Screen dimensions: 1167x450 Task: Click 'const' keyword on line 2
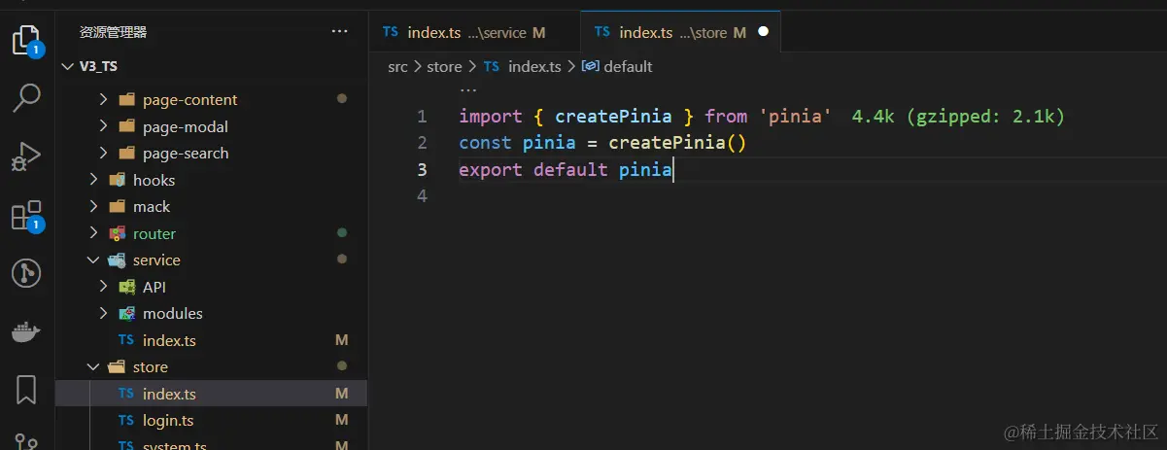[x=486, y=143]
